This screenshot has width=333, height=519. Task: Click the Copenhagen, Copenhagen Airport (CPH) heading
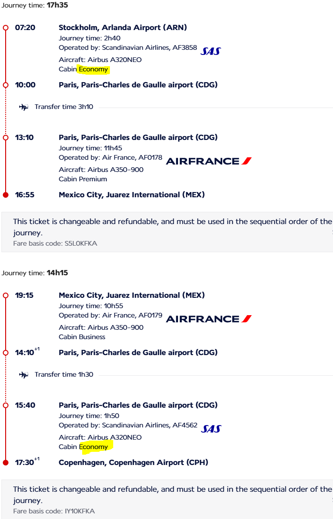click(133, 463)
